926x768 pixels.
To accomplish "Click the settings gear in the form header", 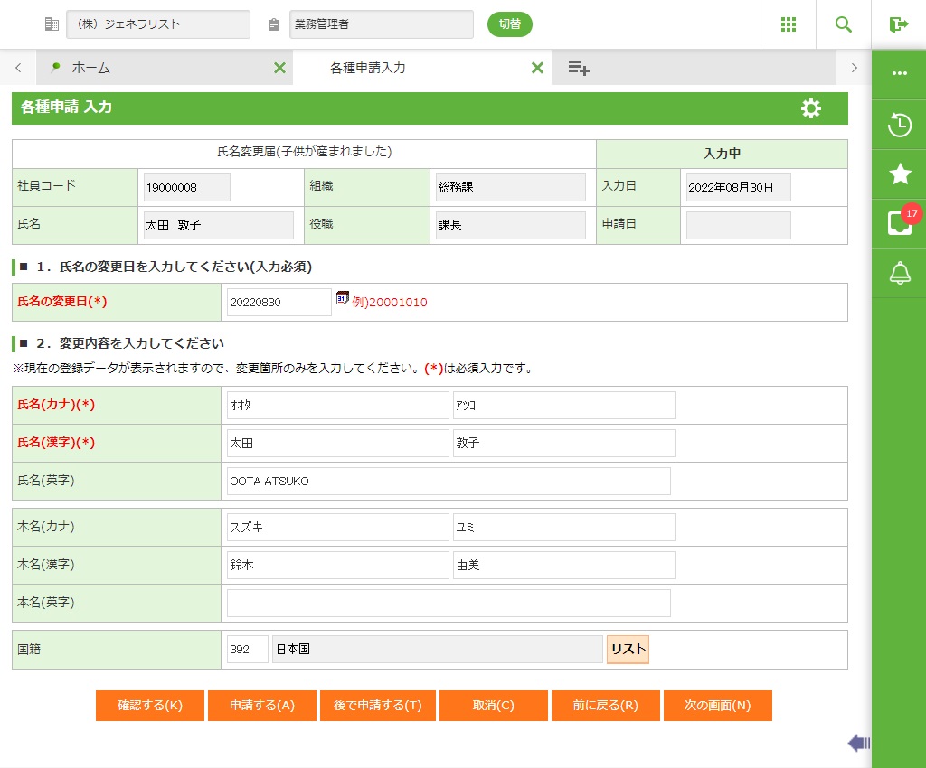I will 811,108.
